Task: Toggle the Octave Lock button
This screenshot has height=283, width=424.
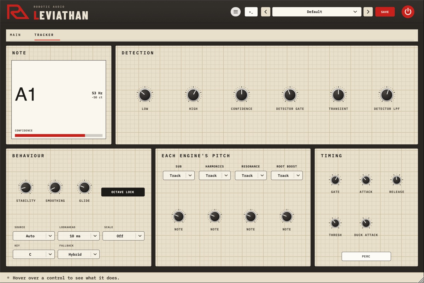Action: coord(123,192)
